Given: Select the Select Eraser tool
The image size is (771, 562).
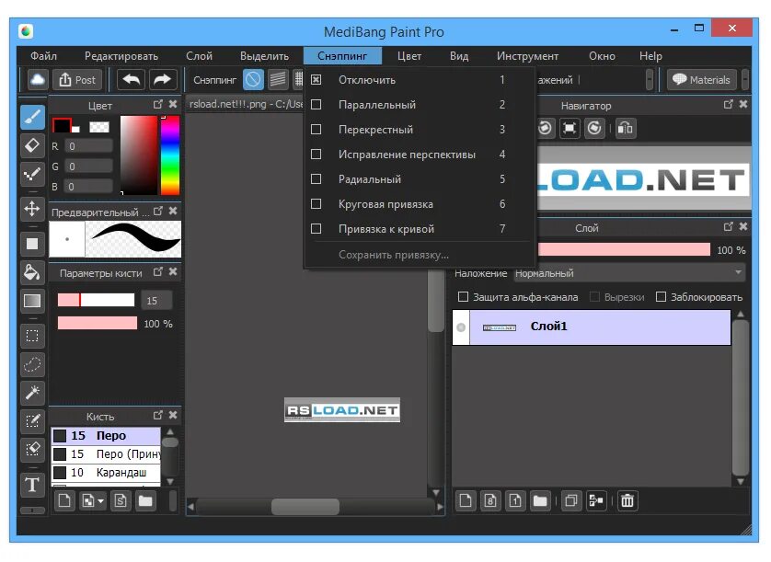Looking at the screenshot, I should point(32,450).
